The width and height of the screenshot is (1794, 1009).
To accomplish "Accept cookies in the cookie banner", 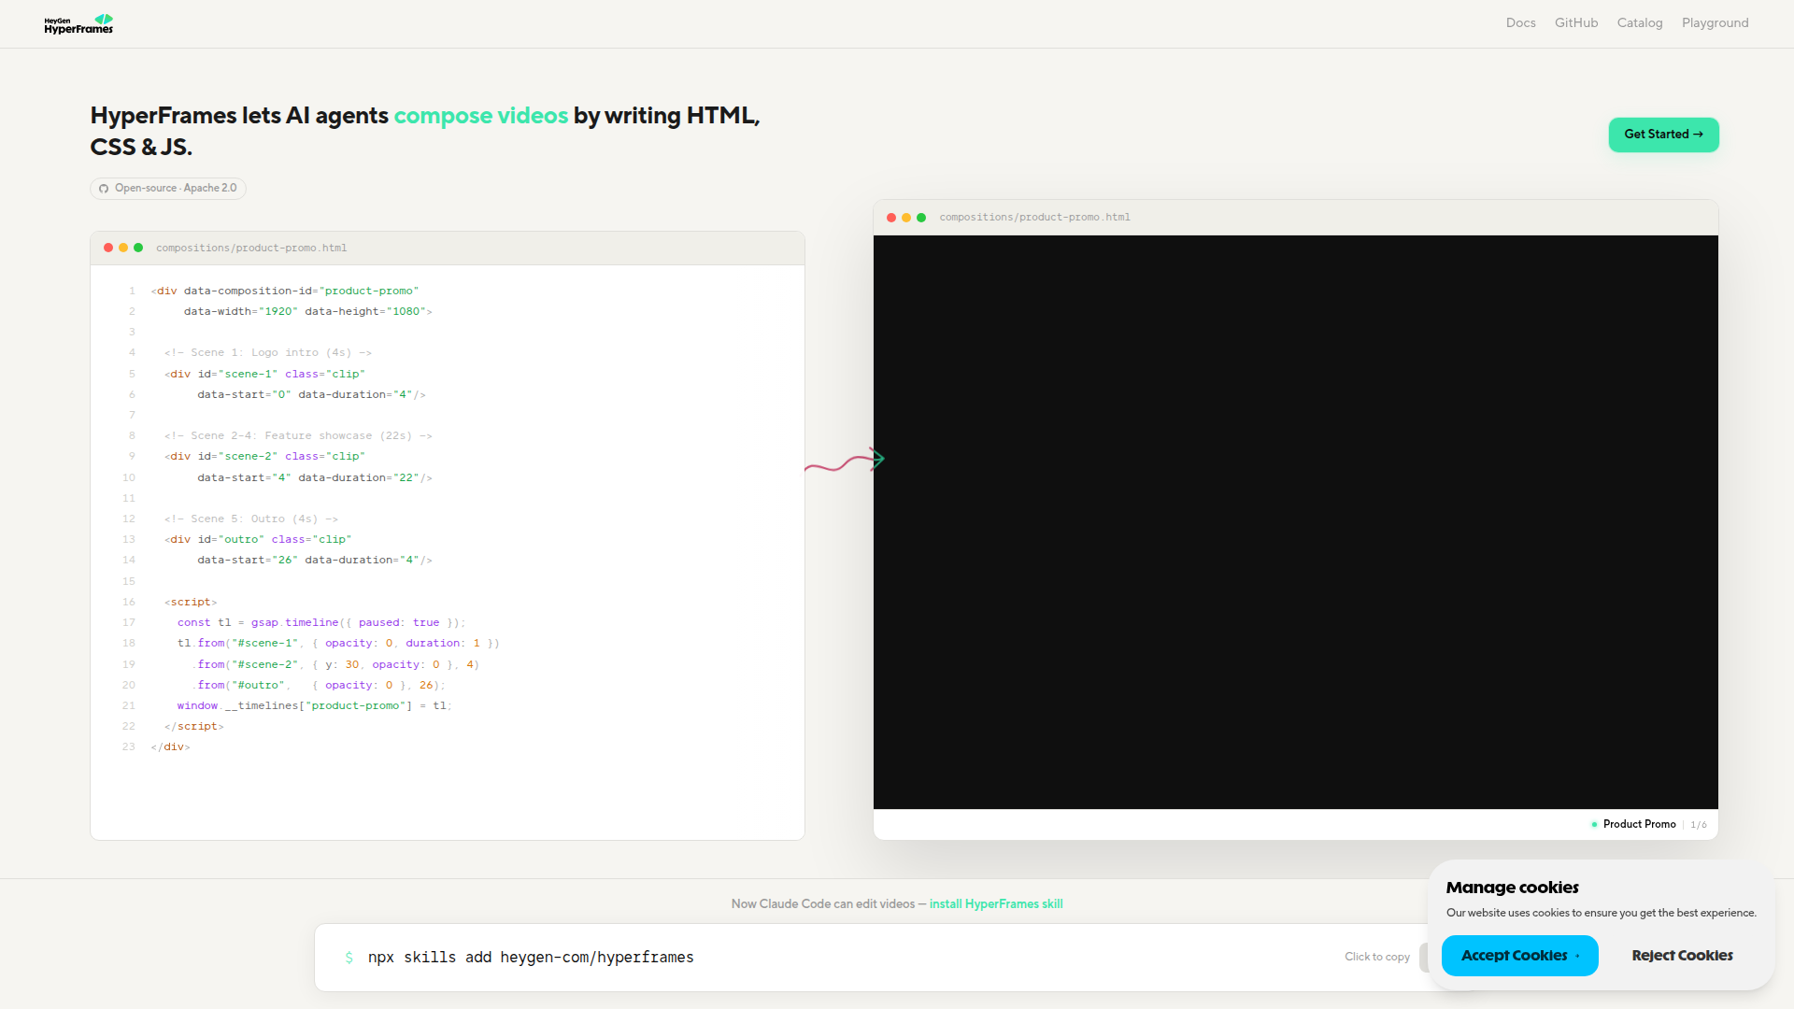I will click(x=1519, y=956).
